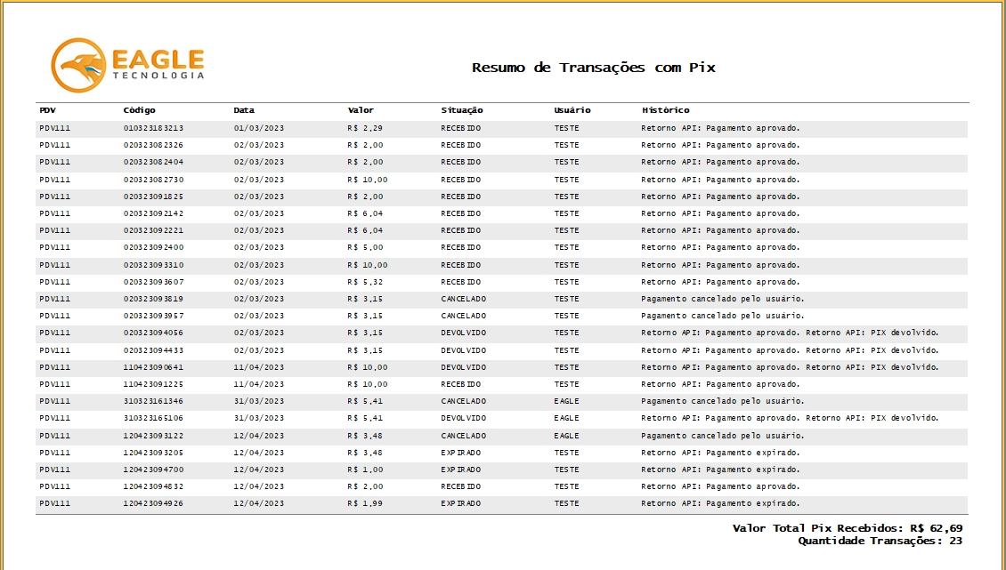1006x570 pixels.
Task: Click the value R$ 1,99
Action: coord(365,504)
